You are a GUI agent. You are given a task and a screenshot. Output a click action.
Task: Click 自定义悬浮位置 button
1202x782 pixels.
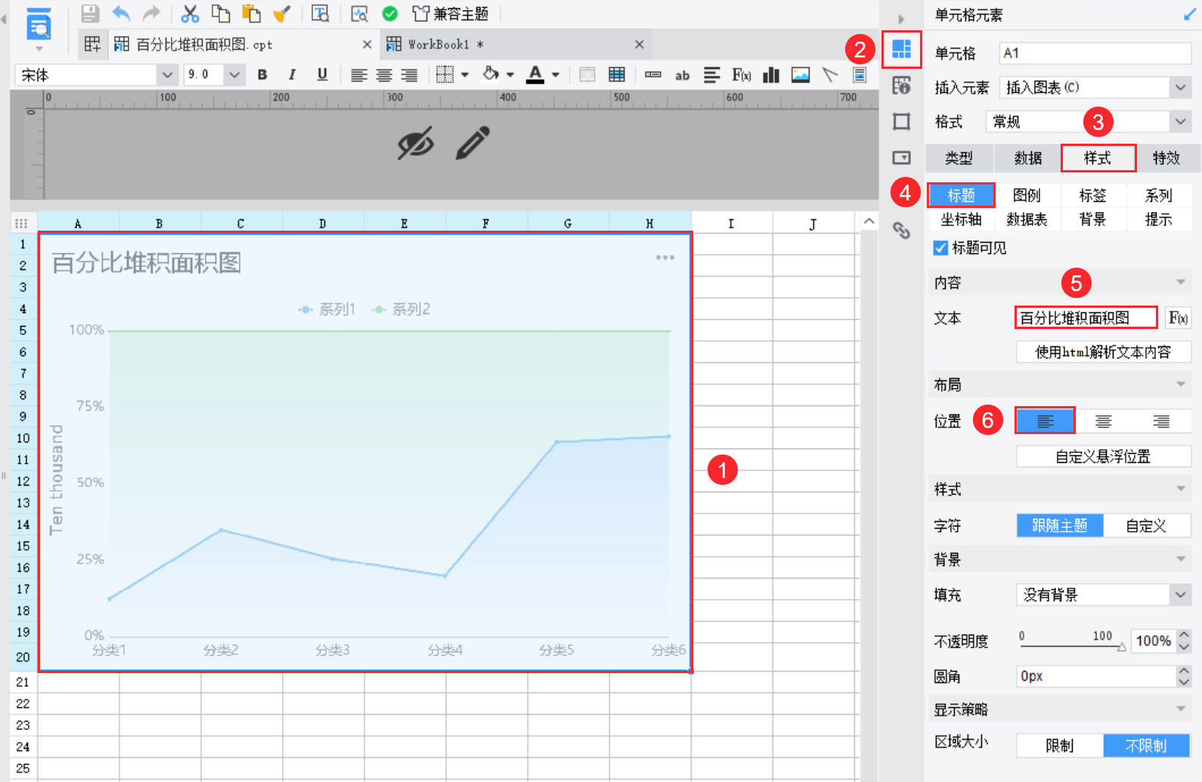point(1104,457)
